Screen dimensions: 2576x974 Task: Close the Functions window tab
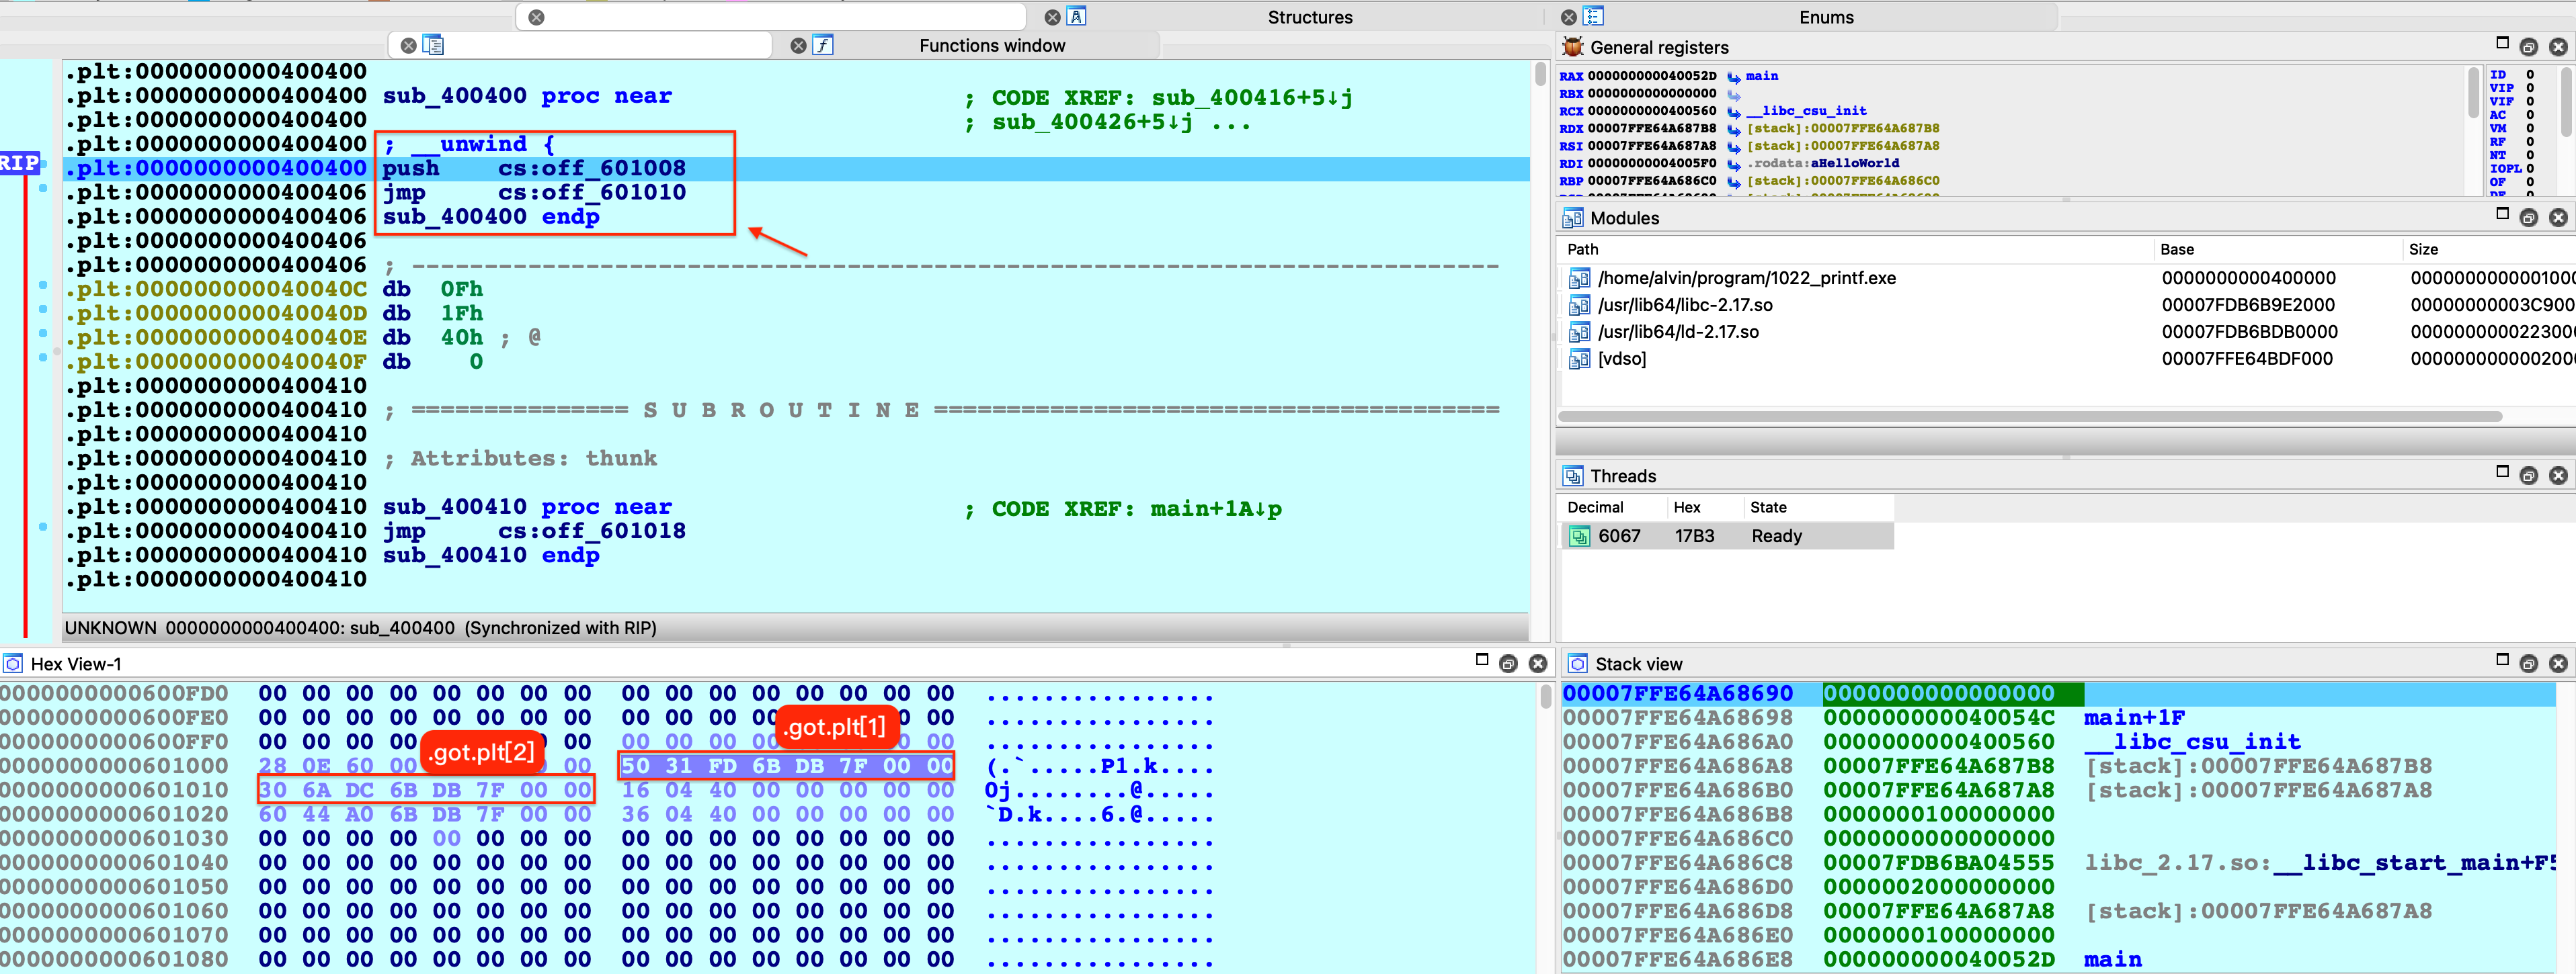798,46
